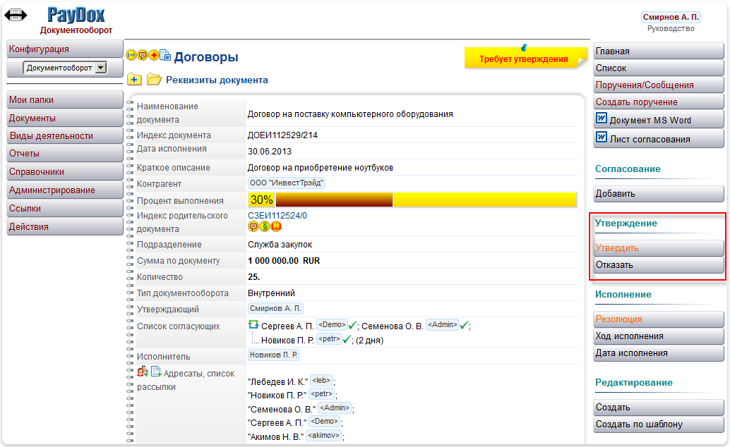Screen dimensions: 730x447
Task: Click the speech-bubble icon below СЗЕИ112524/0
Action: click(253, 227)
